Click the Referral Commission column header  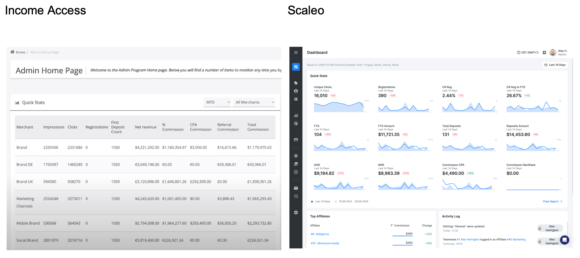[x=228, y=127]
